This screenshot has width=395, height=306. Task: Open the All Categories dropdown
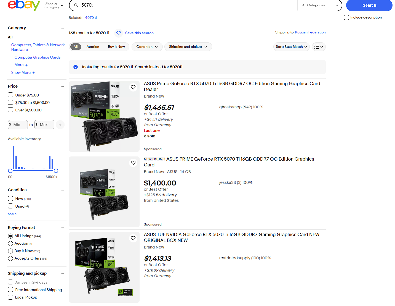click(320, 5)
